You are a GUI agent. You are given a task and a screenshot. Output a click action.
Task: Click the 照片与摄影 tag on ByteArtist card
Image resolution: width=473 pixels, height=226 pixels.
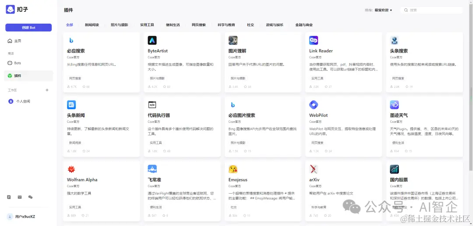tap(158, 78)
